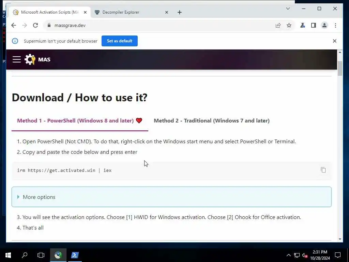
Task: Click the irm https://get.activated.win code text
Action: [64, 171]
